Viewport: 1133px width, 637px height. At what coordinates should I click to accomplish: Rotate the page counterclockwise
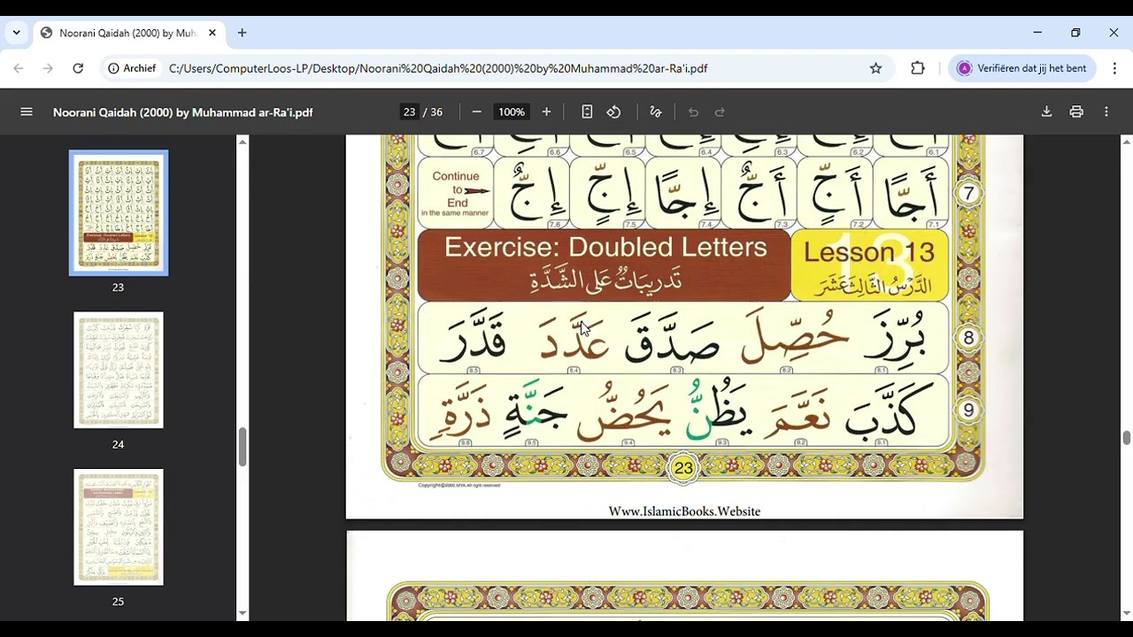613,112
